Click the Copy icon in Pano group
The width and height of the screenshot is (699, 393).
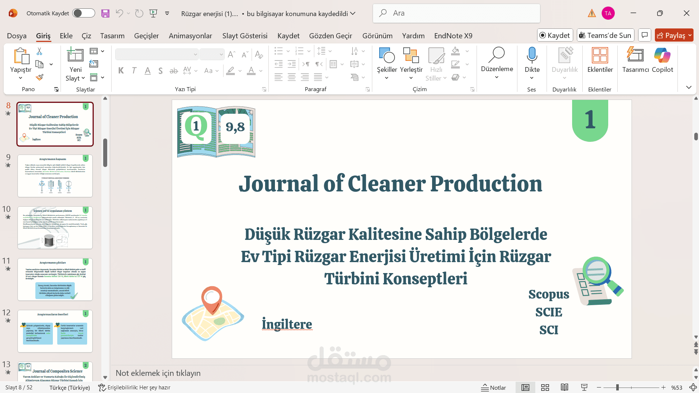[39, 65]
